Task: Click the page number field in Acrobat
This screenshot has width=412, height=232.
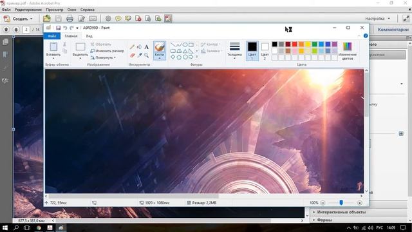Action: 26,30
